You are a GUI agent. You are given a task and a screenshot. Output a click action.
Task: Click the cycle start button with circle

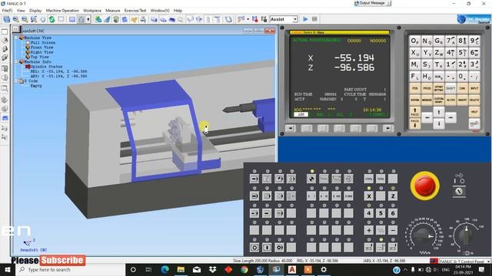(254, 247)
